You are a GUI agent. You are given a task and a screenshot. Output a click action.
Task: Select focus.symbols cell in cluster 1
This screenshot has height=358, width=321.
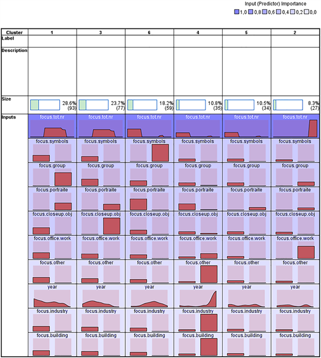pyautogui.click(x=52, y=151)
